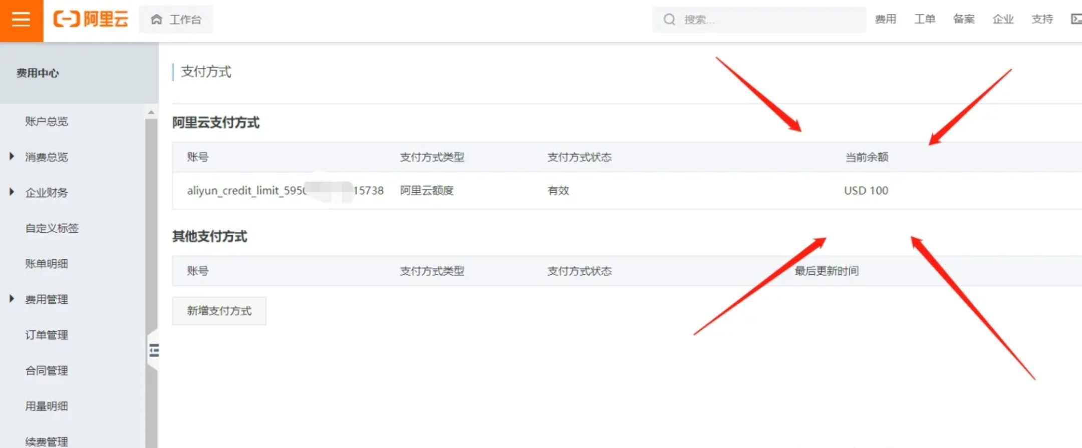Open 费用管理 sidebar item
The width and height of the screenshot is (1082, 448).
(x=47, y=299)
